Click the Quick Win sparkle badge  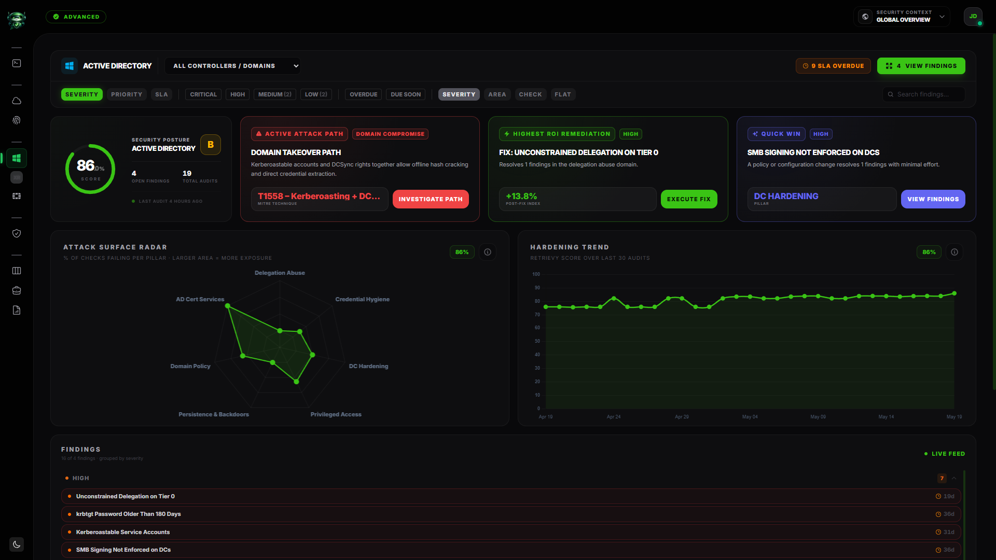tap(776, 134)
